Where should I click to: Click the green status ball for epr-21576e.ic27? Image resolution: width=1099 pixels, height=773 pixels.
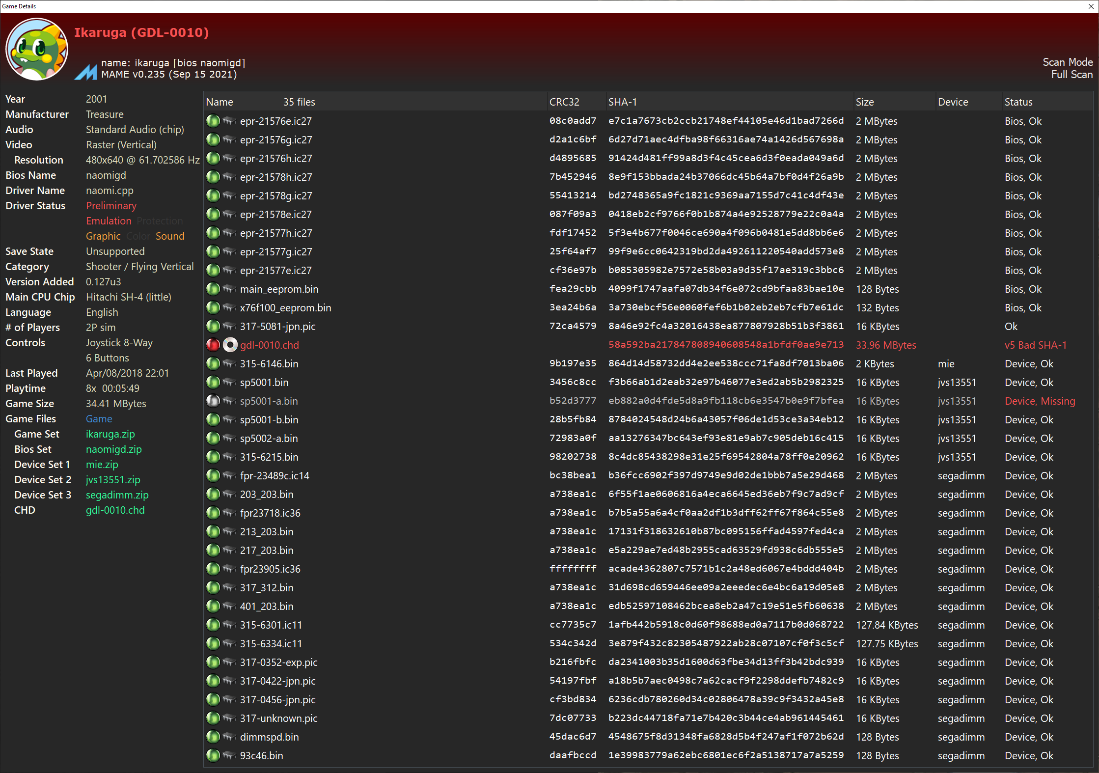[x=213, y=121]
